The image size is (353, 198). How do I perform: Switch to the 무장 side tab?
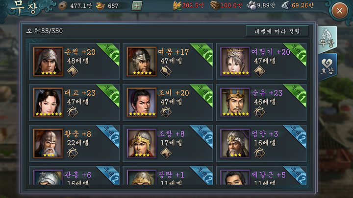[x=328, y=39]
